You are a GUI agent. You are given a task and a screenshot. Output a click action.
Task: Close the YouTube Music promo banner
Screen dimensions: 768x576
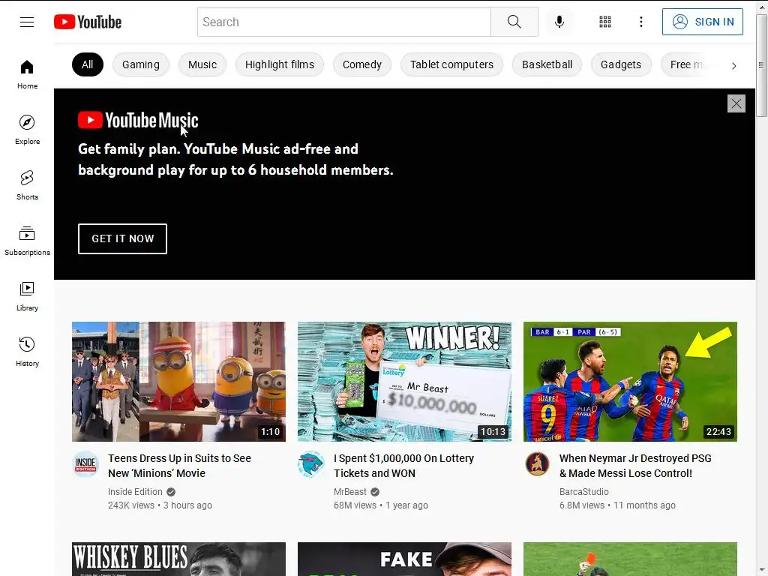coord(736,103)
